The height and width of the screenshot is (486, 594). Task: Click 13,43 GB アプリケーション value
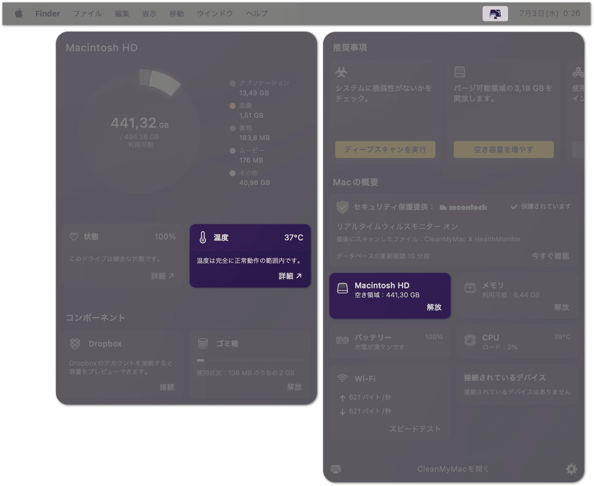click(254, 93)
